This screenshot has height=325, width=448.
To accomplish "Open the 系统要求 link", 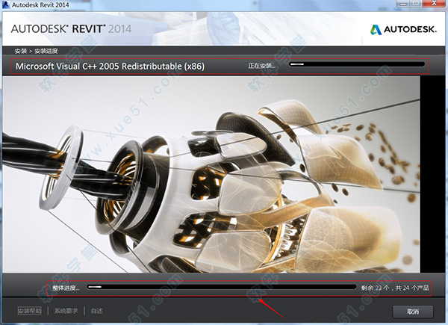I will [x=67, y=311].
